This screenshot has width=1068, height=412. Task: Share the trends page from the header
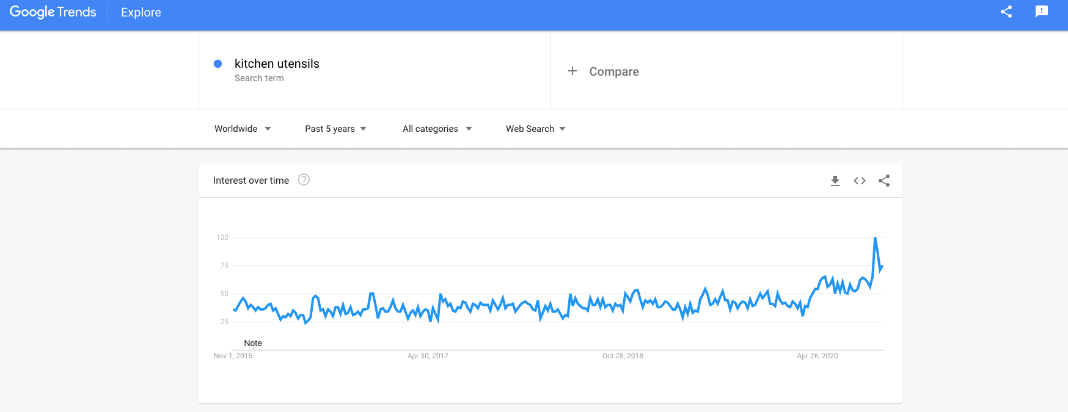click(1006, 12)
